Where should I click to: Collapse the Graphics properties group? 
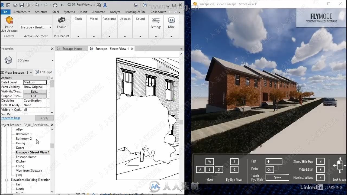48,78
